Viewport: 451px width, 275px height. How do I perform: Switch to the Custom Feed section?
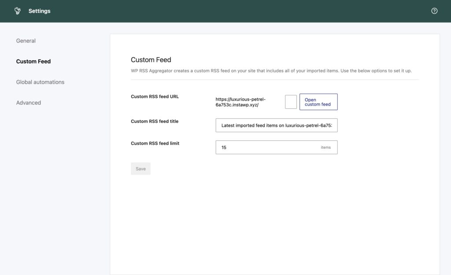tap(33, 61)
